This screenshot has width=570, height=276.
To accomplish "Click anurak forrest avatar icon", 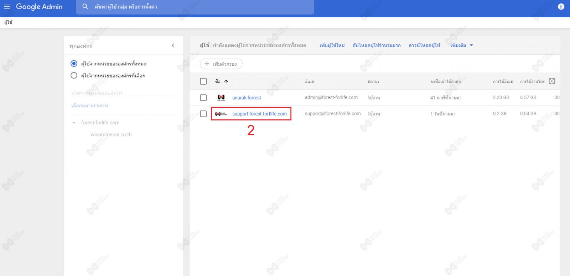I will [221, 98].
